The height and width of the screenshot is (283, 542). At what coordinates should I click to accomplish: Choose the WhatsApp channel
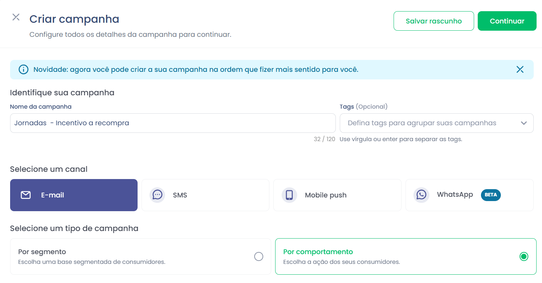(469, 195)
